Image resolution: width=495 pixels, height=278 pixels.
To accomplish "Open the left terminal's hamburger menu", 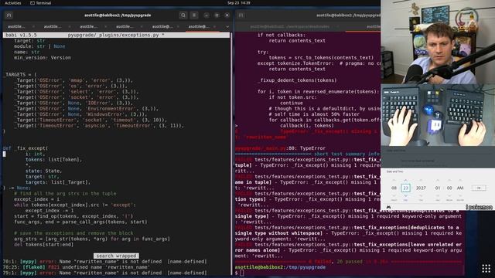I will [194, 15].
